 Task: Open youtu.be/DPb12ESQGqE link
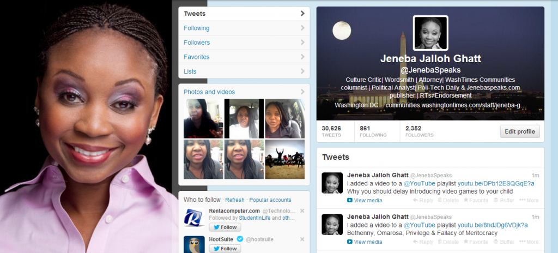tap(496, 184)
